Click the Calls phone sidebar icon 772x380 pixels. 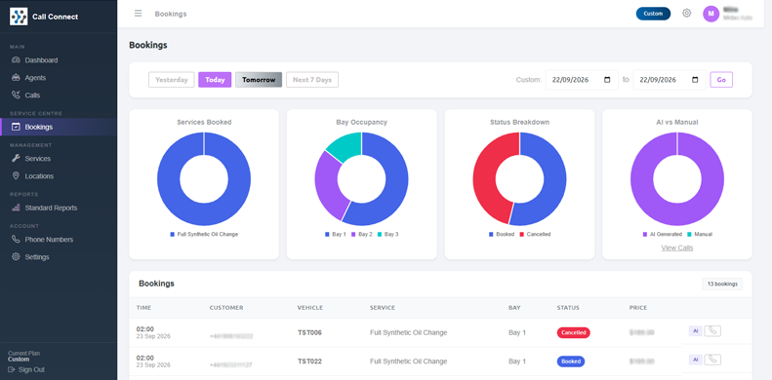pos(16,95)
